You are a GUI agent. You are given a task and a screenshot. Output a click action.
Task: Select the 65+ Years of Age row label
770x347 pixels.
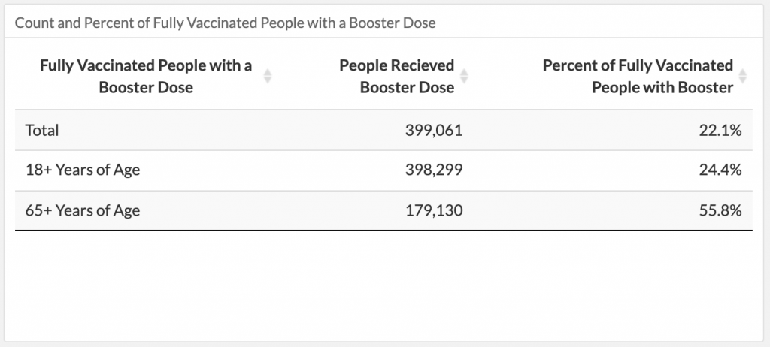[83, 211]
